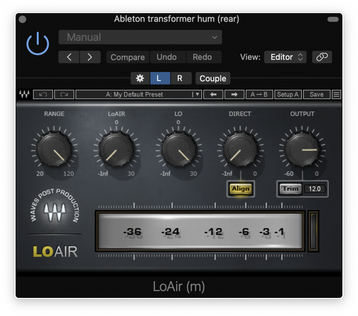Screen dimensions: 358x316
Task: Click the Compare button
Action: coord(128,57)
